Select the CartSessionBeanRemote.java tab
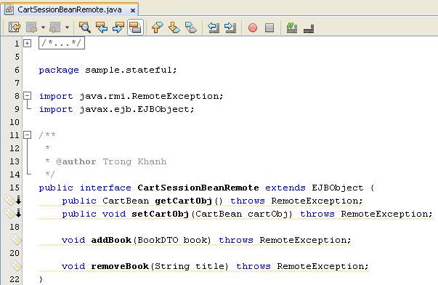 (70, 9)
